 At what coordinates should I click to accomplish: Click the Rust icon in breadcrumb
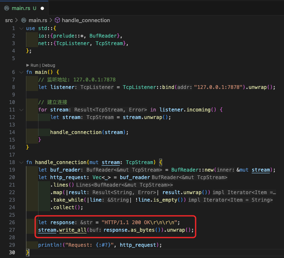click(24, 20)
